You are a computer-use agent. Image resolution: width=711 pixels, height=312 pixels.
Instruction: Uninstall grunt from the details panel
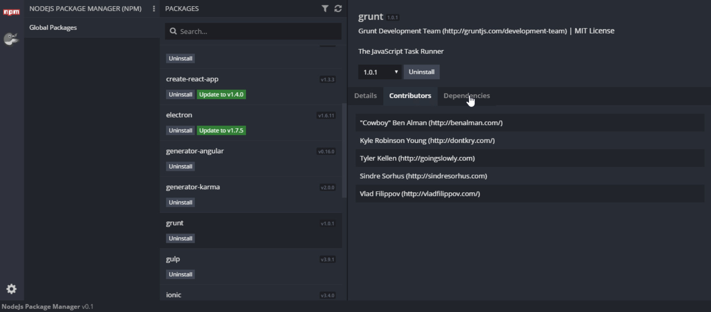422,72
